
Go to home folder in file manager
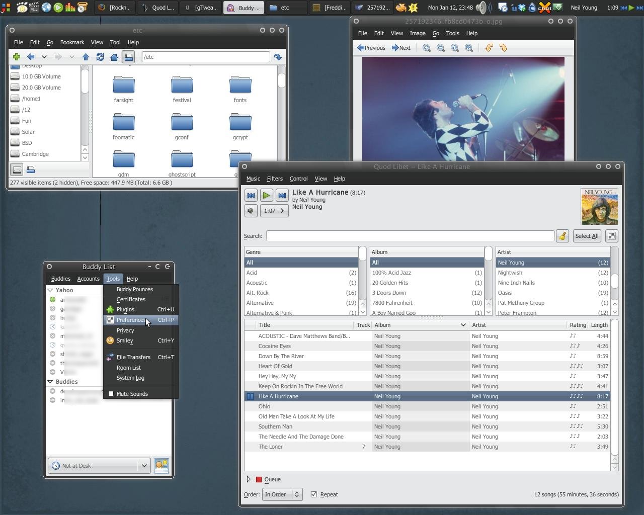114,57
